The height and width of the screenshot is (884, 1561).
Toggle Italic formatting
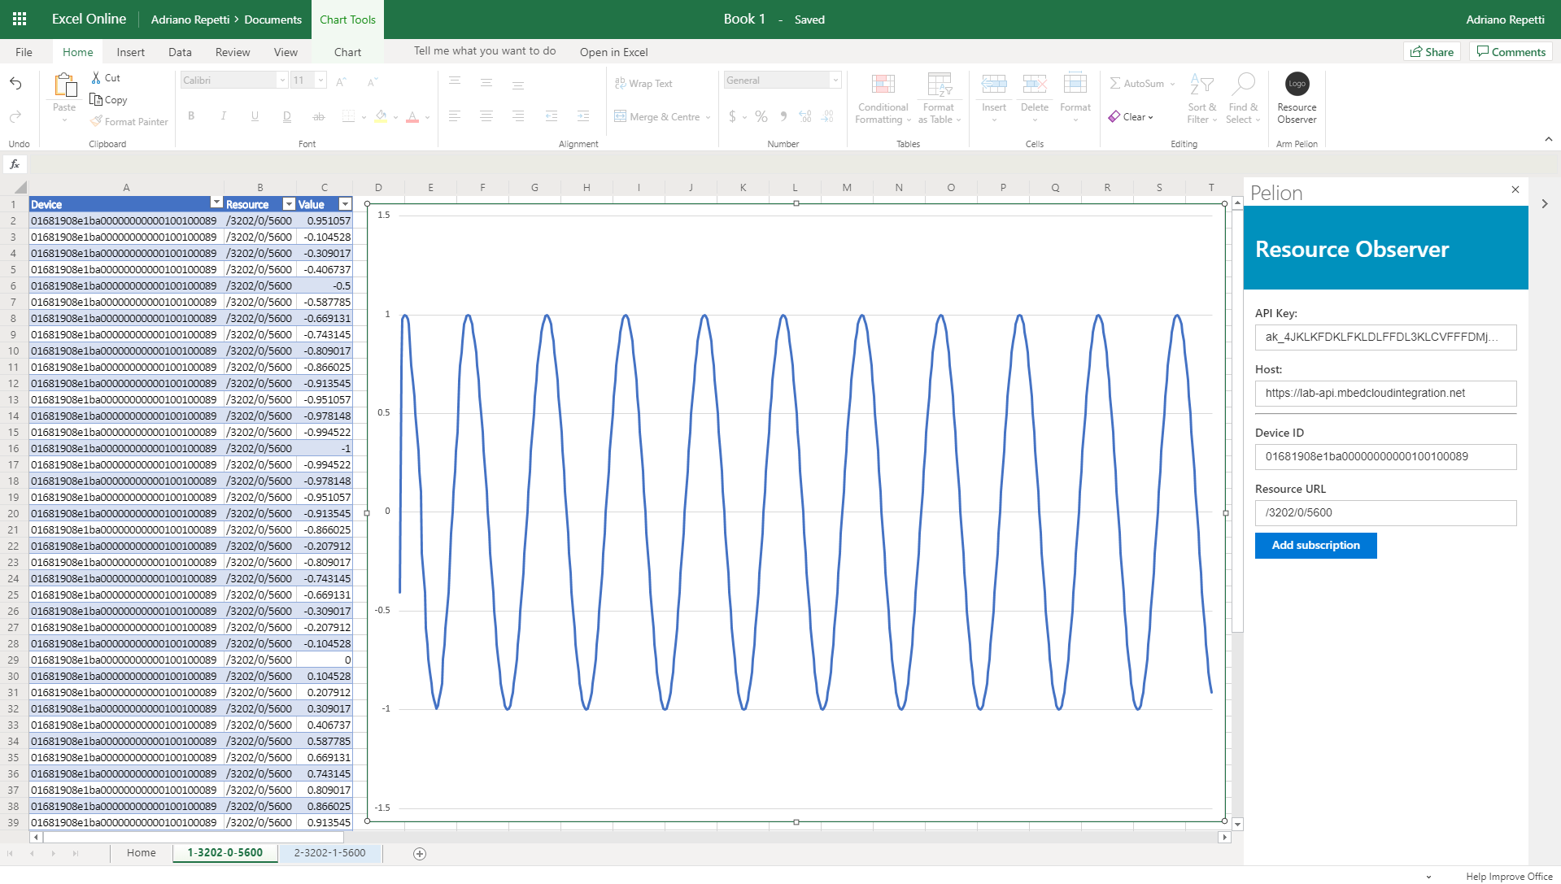coord(223,116)
